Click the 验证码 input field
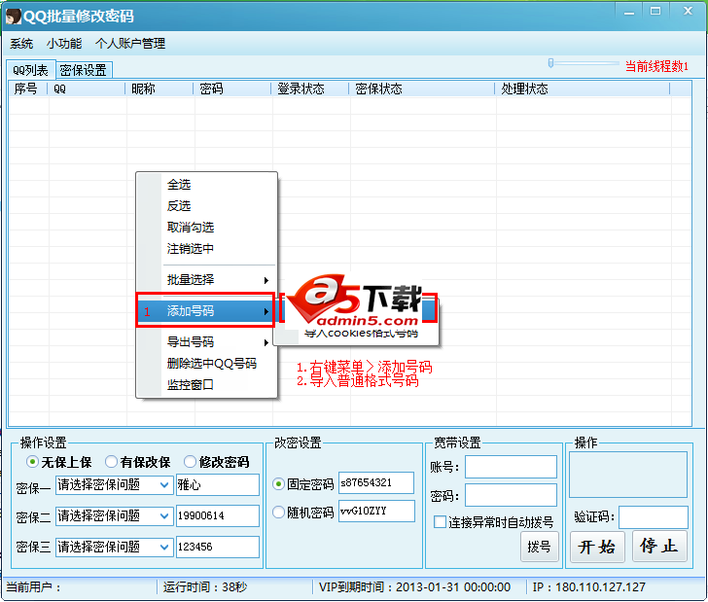 (x=653, y=517)
